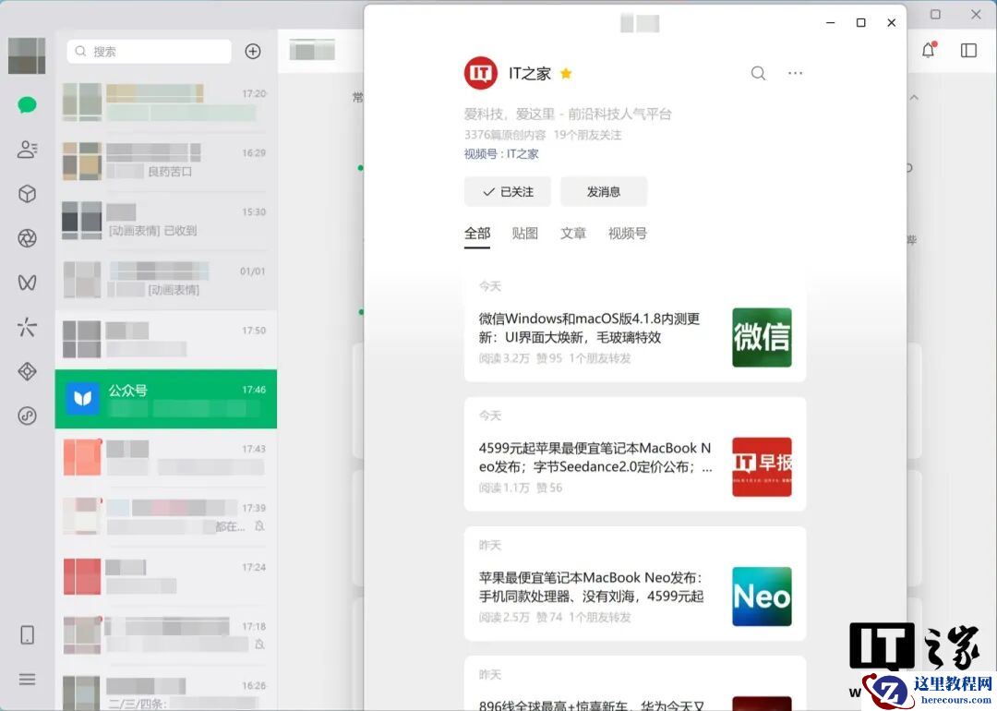This screenshot has height=711, width=997.
Task: Minimize the IT之家 account window
Action: (x=831, y=23)
